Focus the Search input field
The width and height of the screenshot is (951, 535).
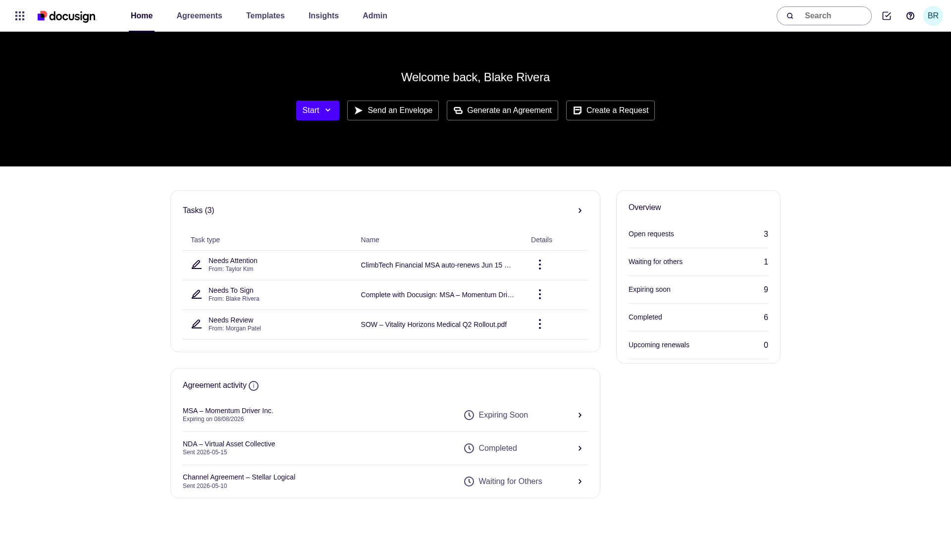[824, 16]
